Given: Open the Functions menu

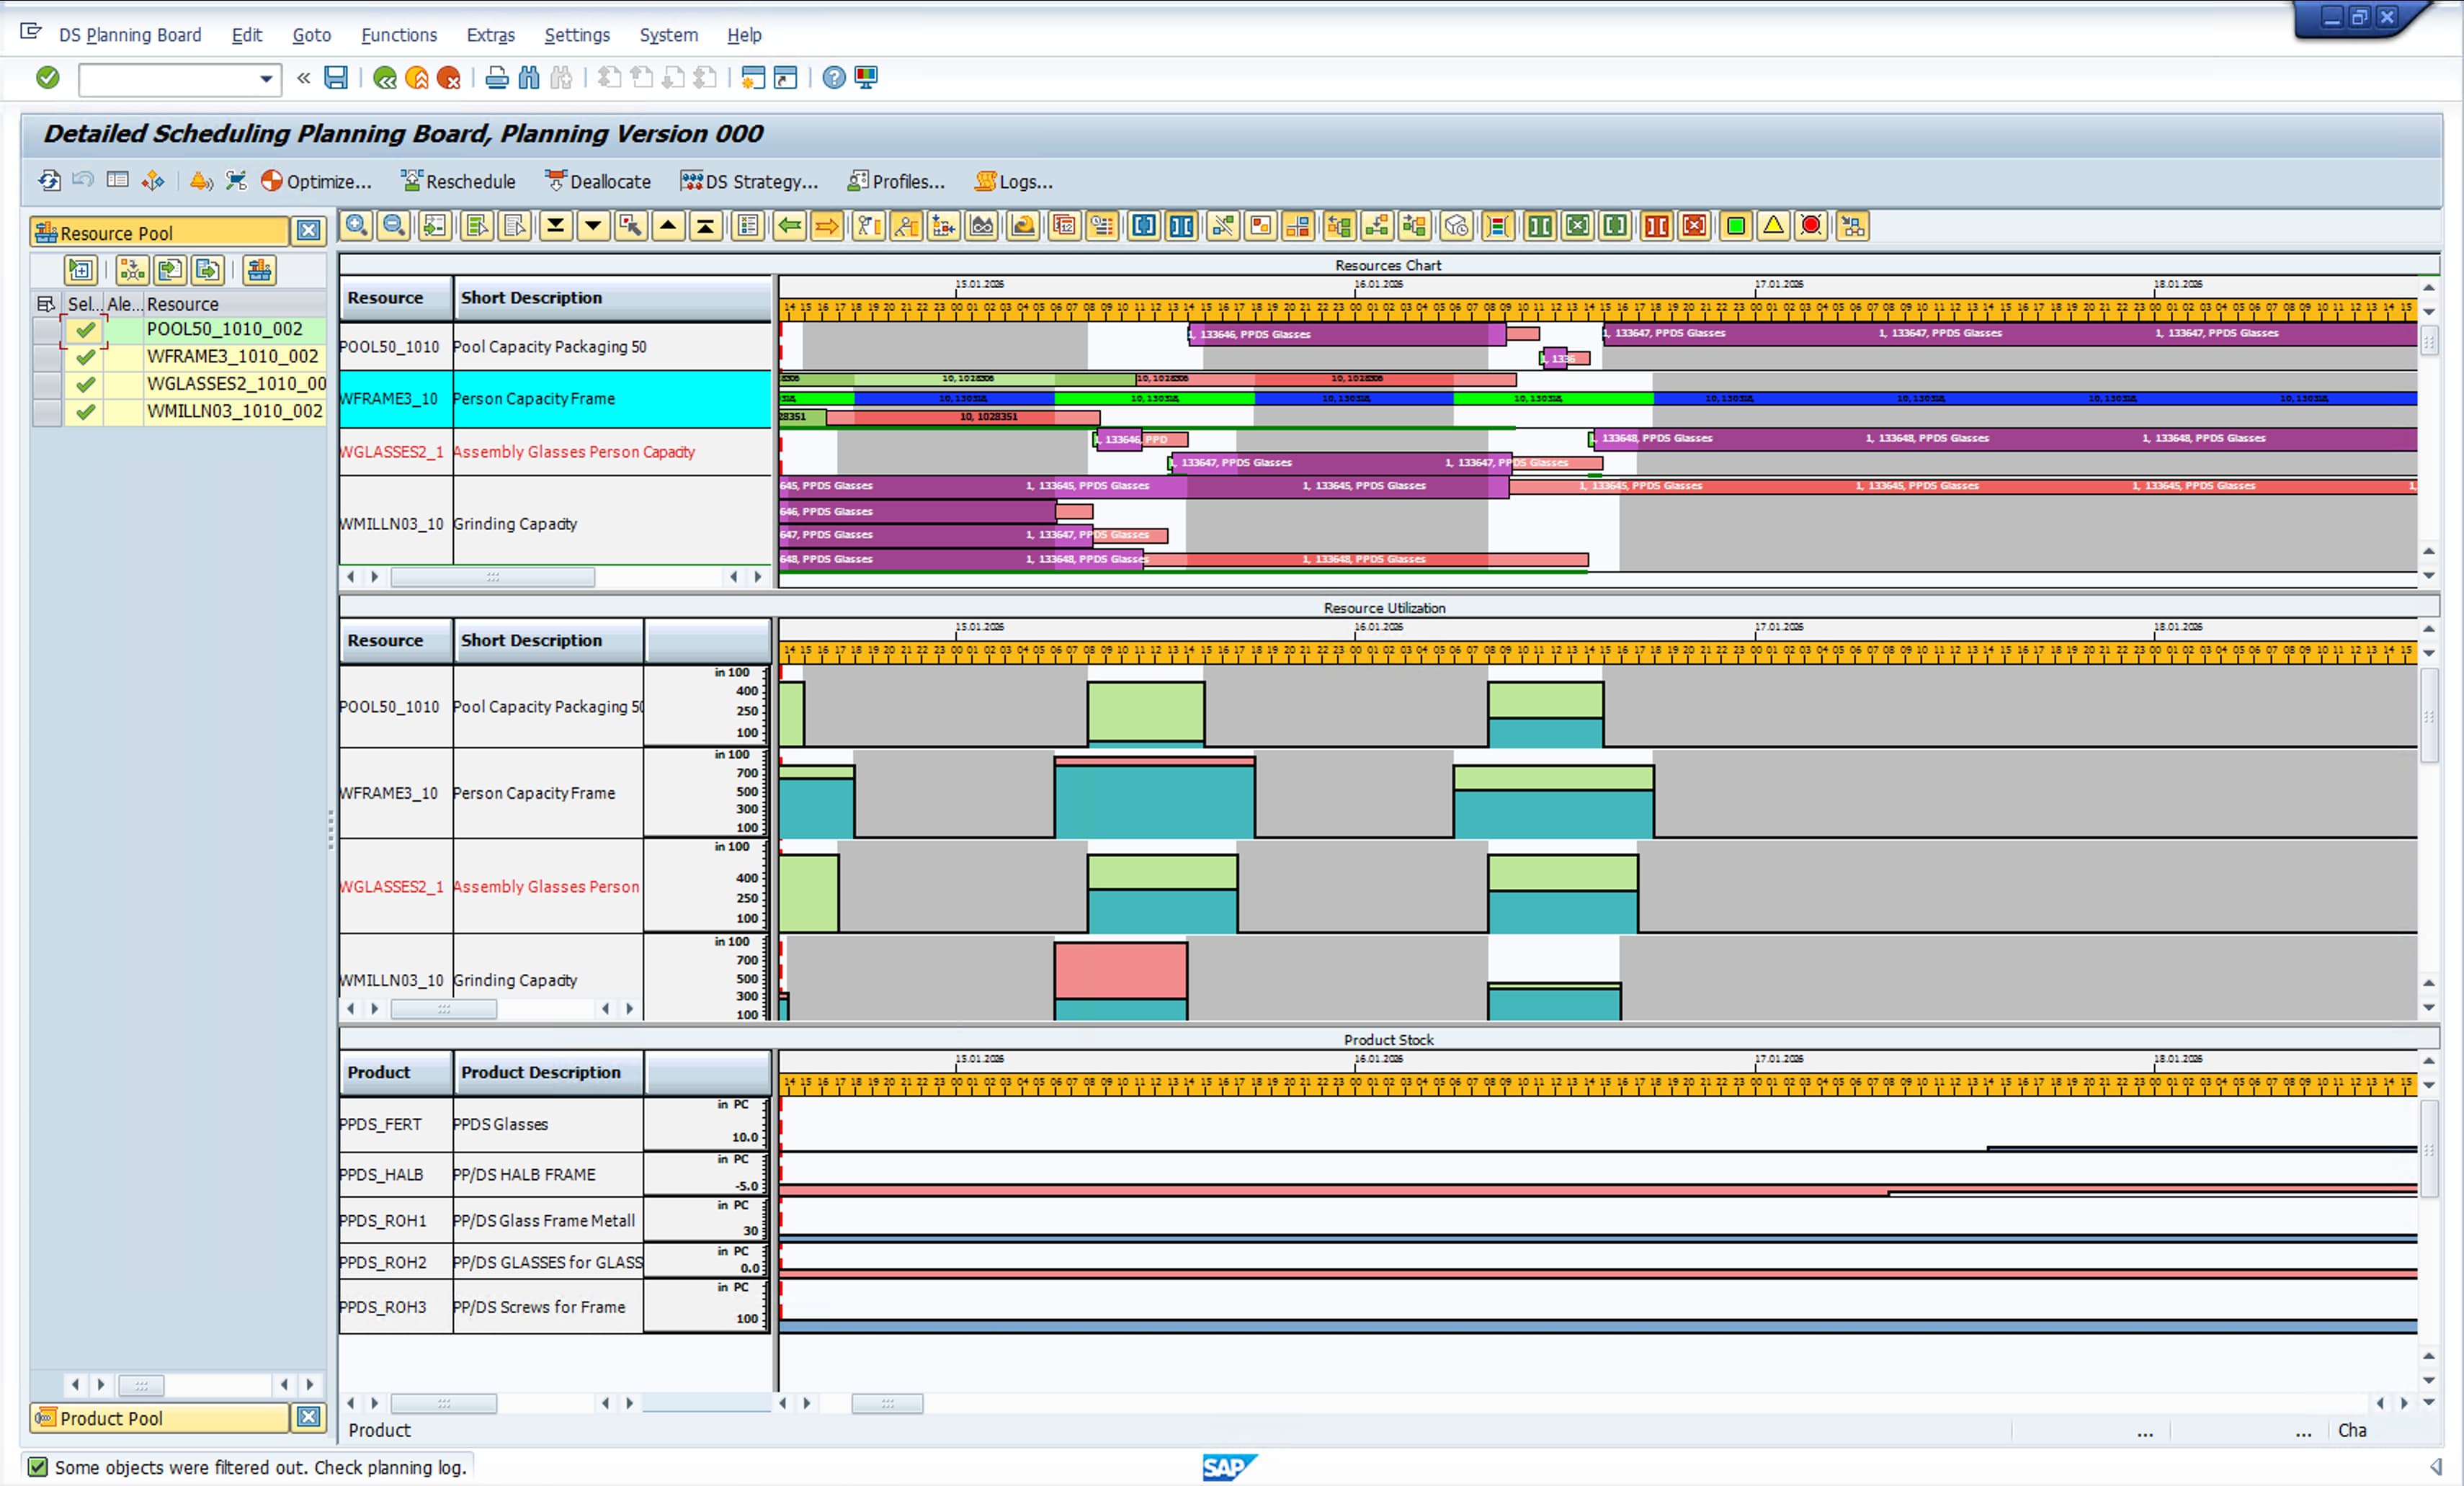Looking at the screenshot, I should 399,35.
